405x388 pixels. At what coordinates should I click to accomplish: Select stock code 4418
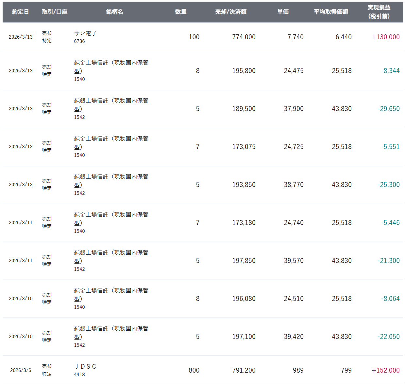(x=79, y=375)
